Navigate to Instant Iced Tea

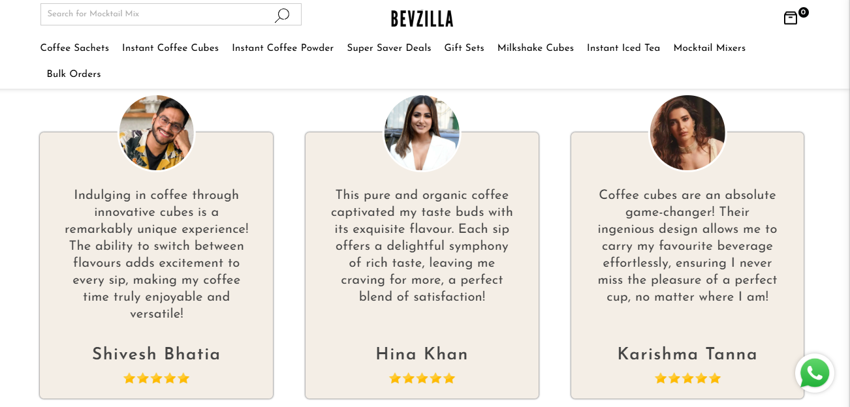pyautogui.click(x=623, y=48)
